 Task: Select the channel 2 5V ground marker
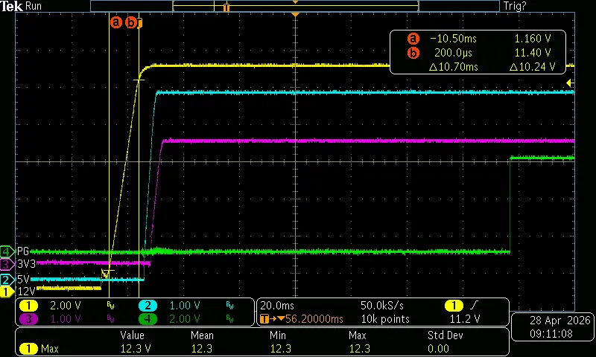tap(7, 280)
